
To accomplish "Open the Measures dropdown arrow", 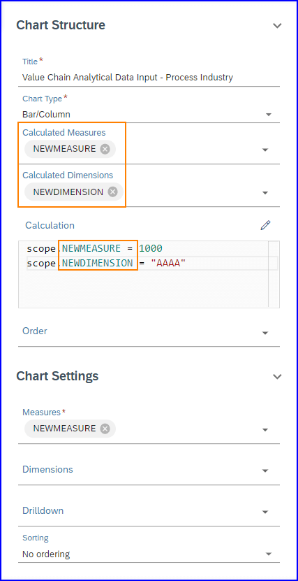I will [265, 430].
